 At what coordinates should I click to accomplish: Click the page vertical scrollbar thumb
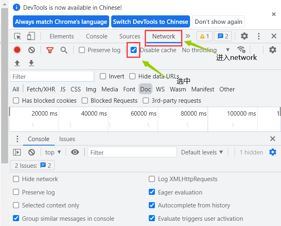[x=4, y=86]
